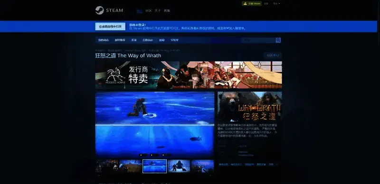Expand tags with the plus button

pos(277,165)
